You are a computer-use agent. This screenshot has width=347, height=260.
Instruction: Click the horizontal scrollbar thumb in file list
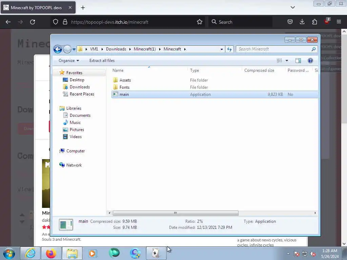[176, 213]
